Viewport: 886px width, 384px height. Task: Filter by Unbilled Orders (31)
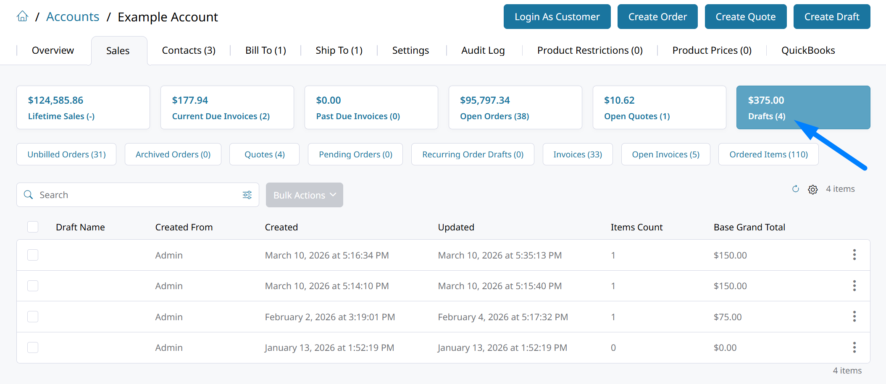coord(66,154)
